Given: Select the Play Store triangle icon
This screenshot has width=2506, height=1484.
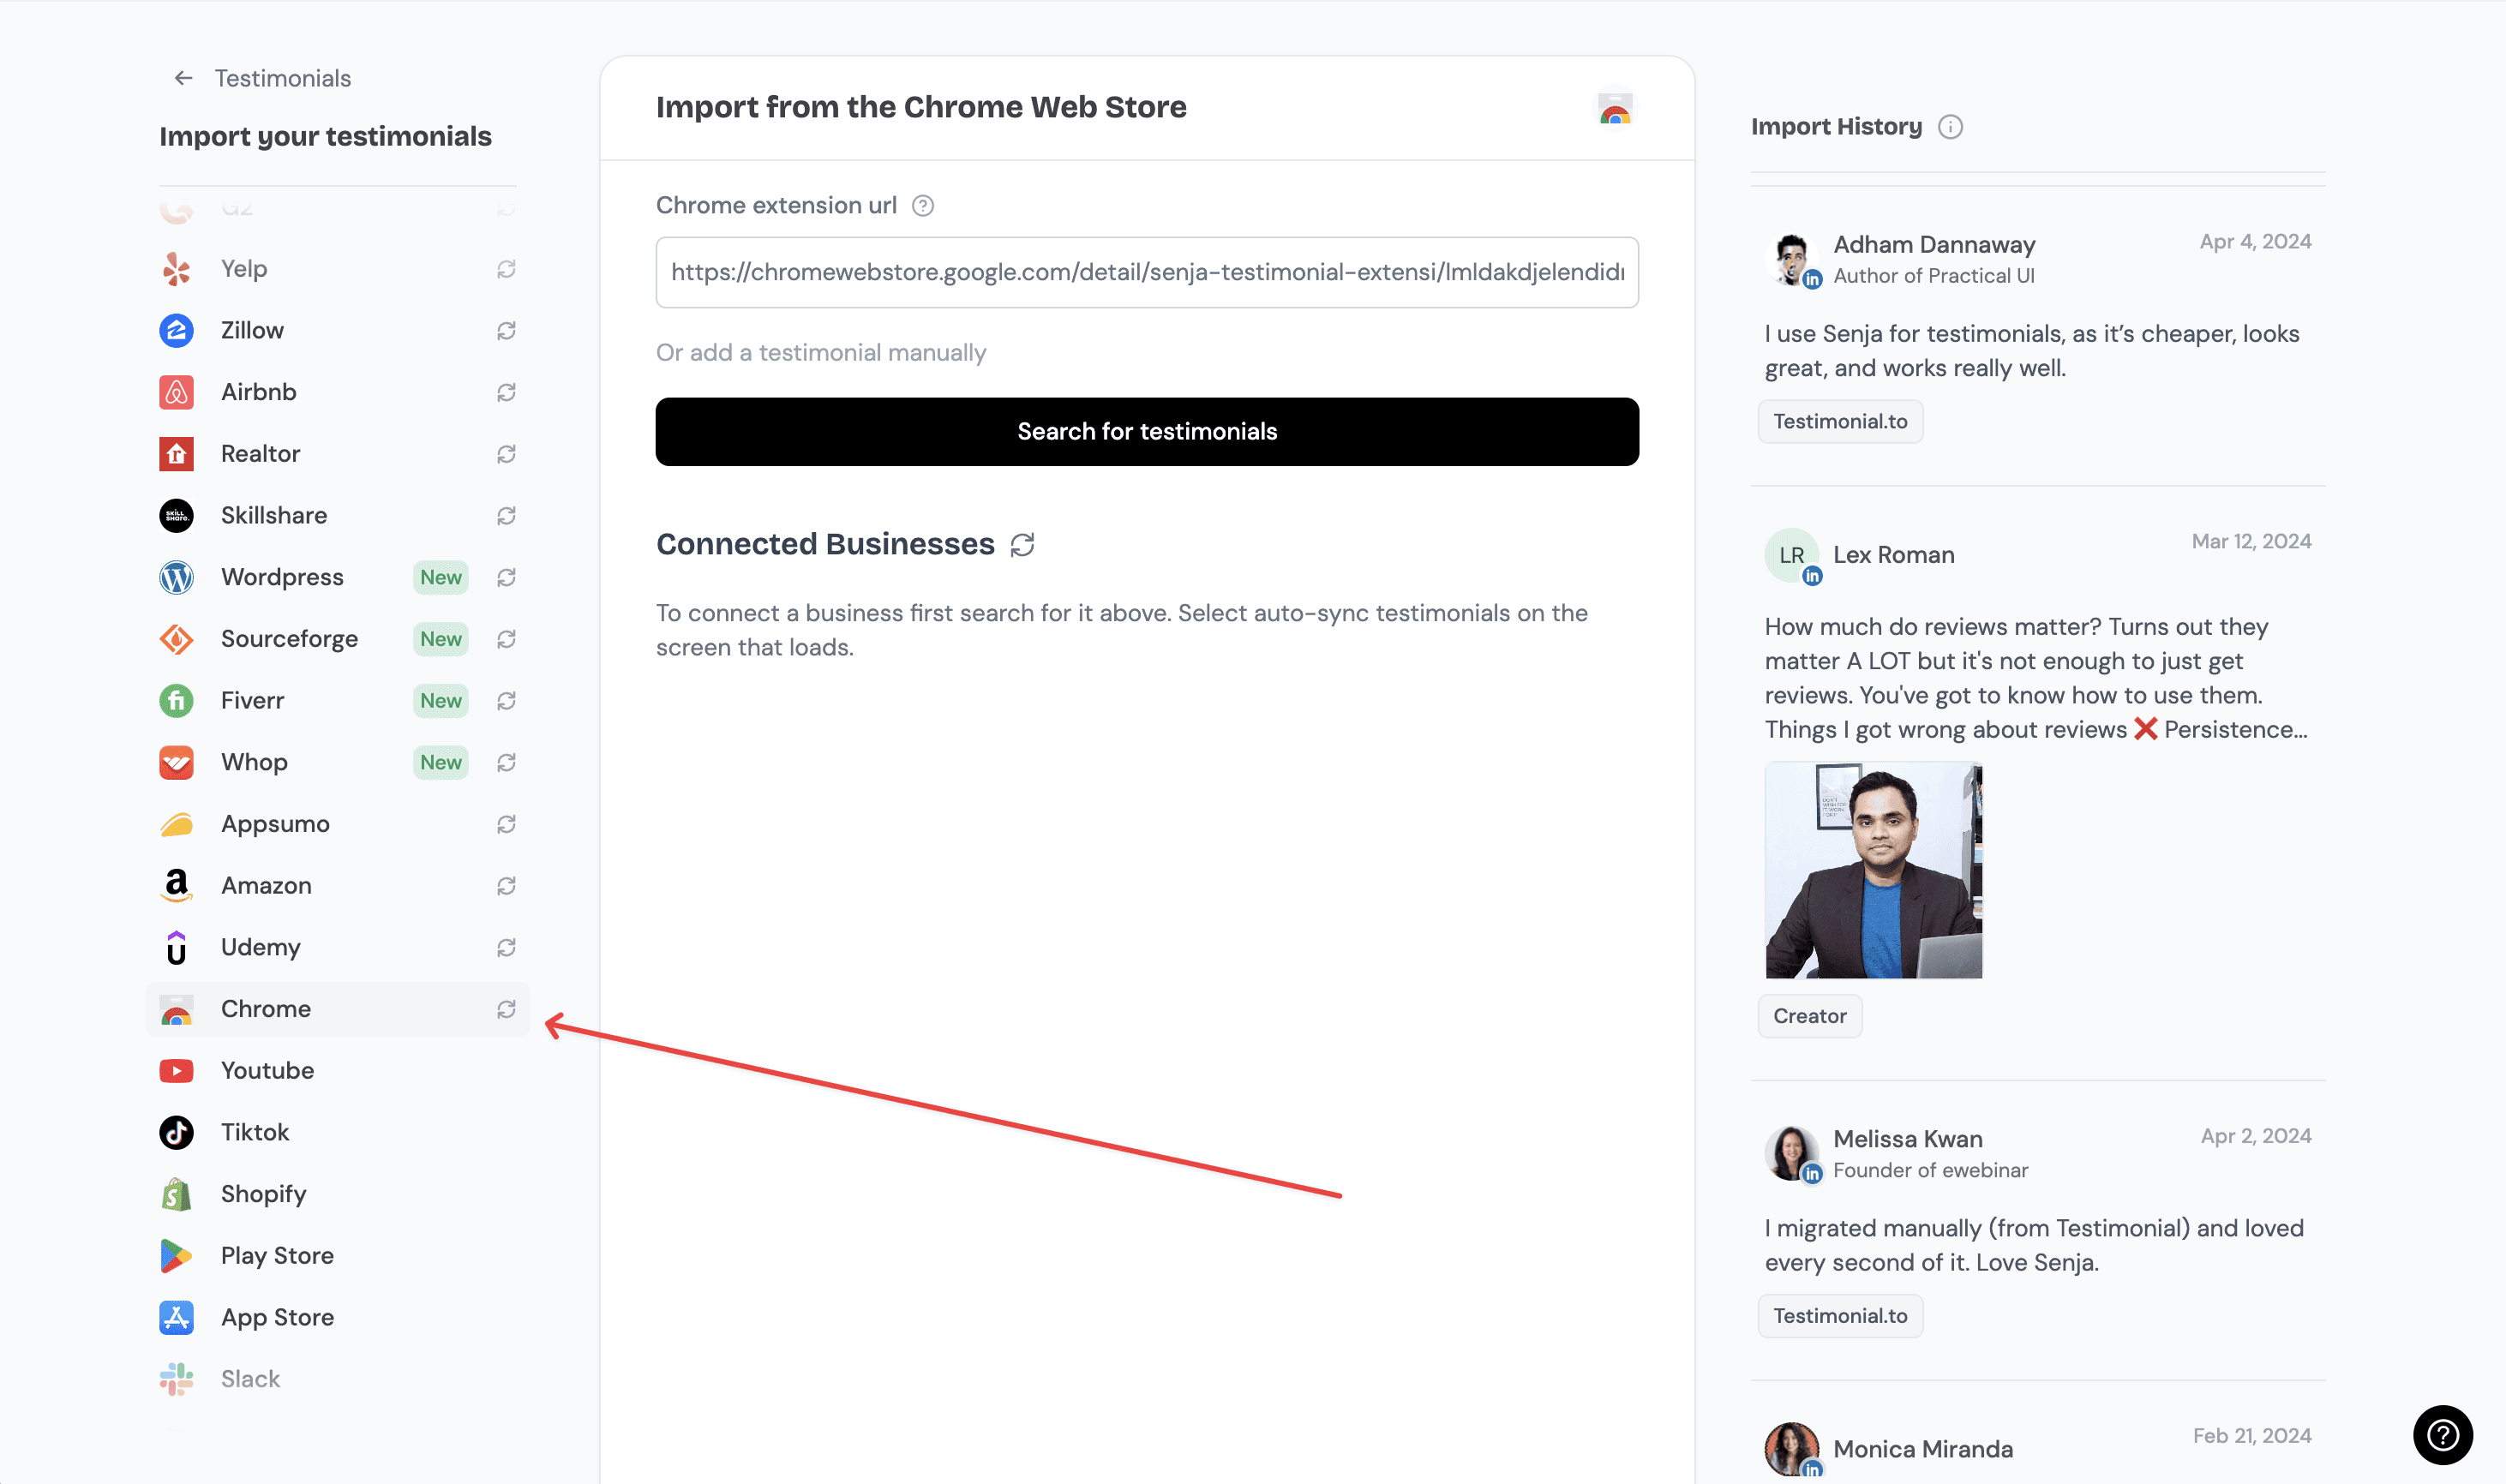Looking at the screenshot, I should (177, 1255).
